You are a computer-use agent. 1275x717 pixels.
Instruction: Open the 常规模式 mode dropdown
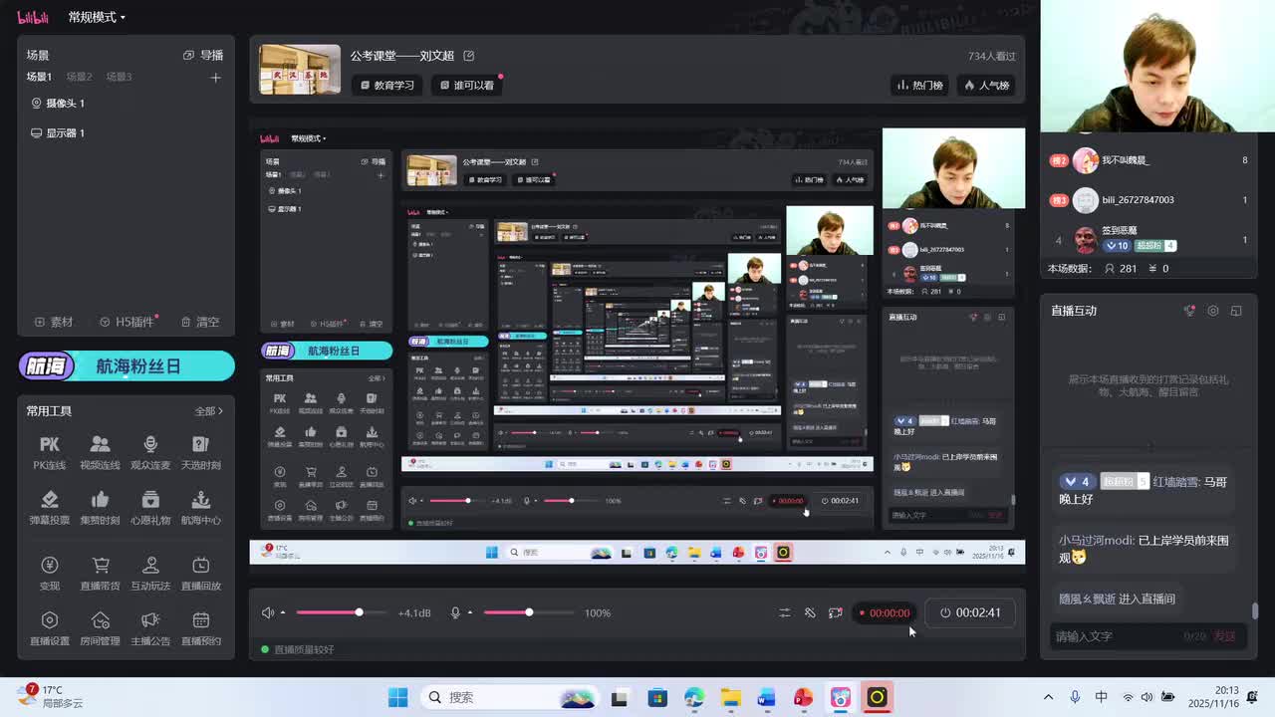(x=97, y=17)
